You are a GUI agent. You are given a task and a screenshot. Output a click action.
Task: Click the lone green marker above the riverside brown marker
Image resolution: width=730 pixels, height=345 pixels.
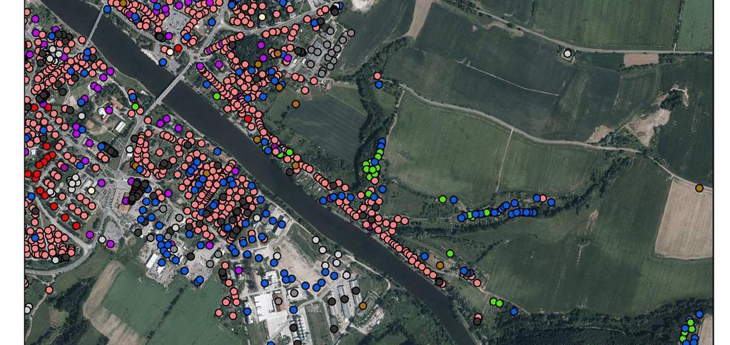click(450, 253)
